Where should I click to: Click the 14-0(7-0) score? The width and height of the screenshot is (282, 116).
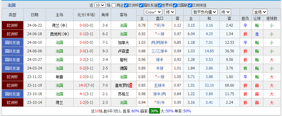87,85
